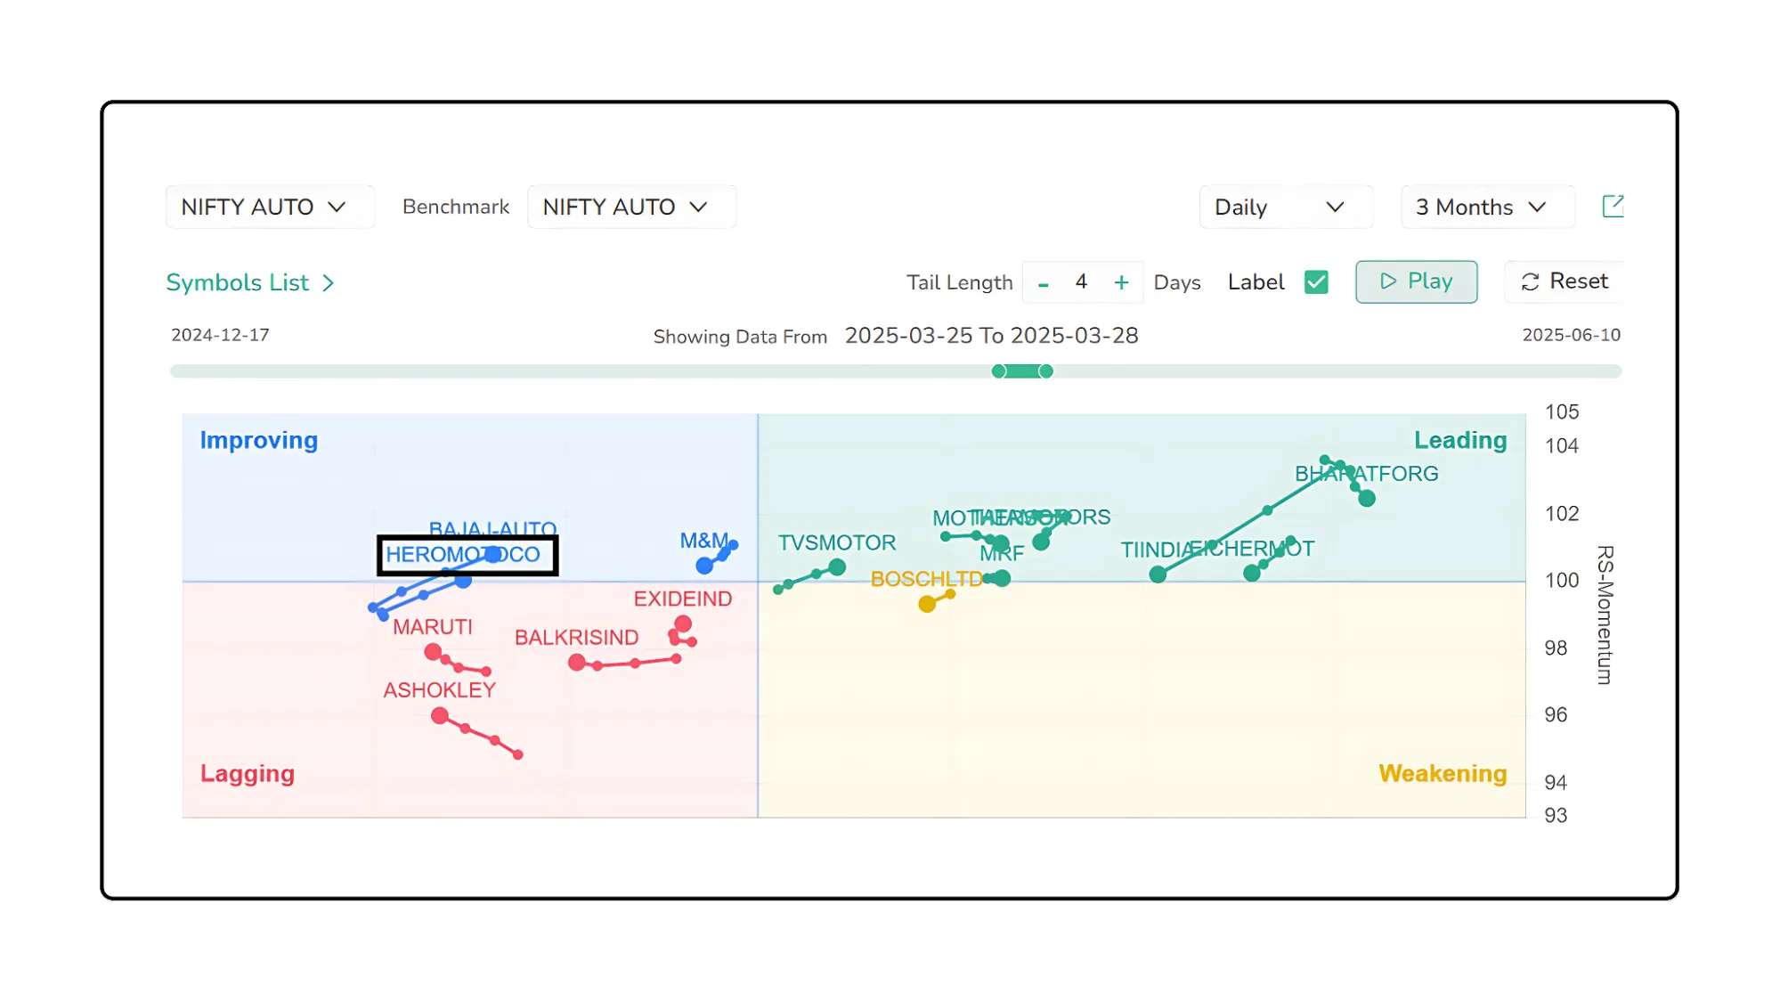Open the NIFTY AUTO index dropdown
Viewport: 1780px width, 1002px height.
[x=264, y=208]
